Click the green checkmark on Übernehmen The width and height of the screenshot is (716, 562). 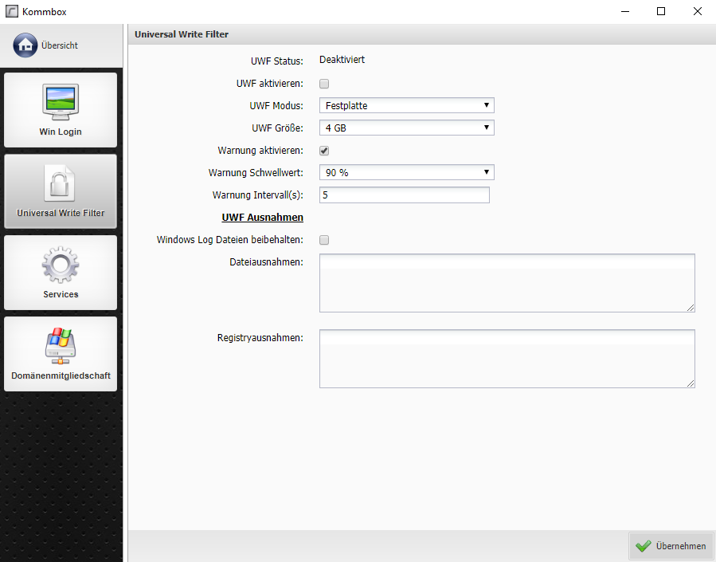pos(644,546)
